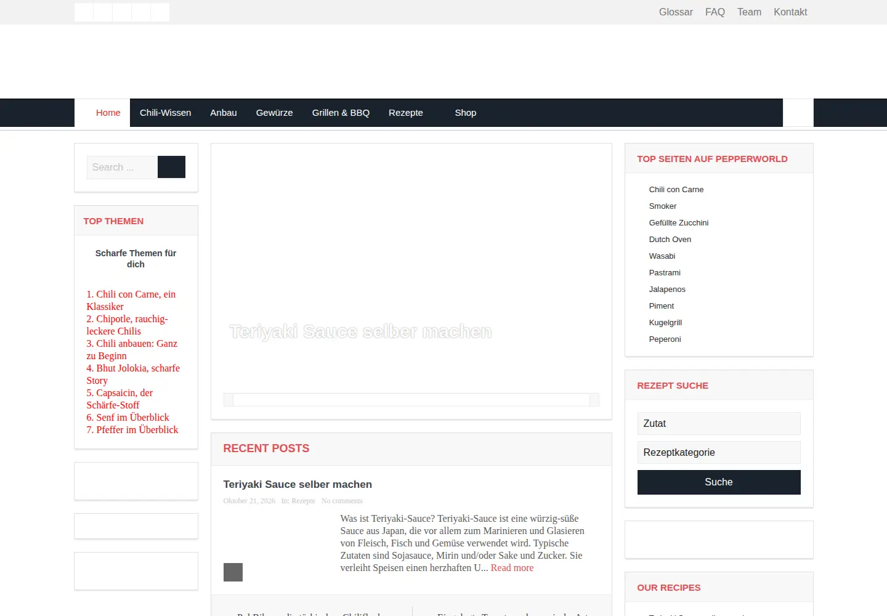
Task: Open '1. Chili con Carne, ein Klassiker'
Action: click(x=131, y=301)
